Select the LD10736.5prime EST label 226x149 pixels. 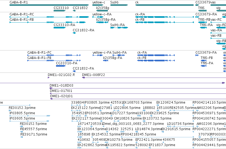(x=180, y=124)
